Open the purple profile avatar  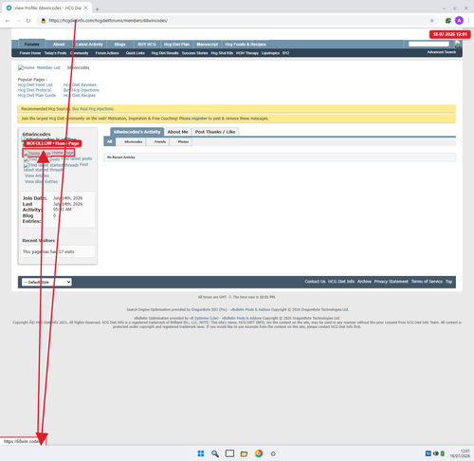[x=459, y=21]
